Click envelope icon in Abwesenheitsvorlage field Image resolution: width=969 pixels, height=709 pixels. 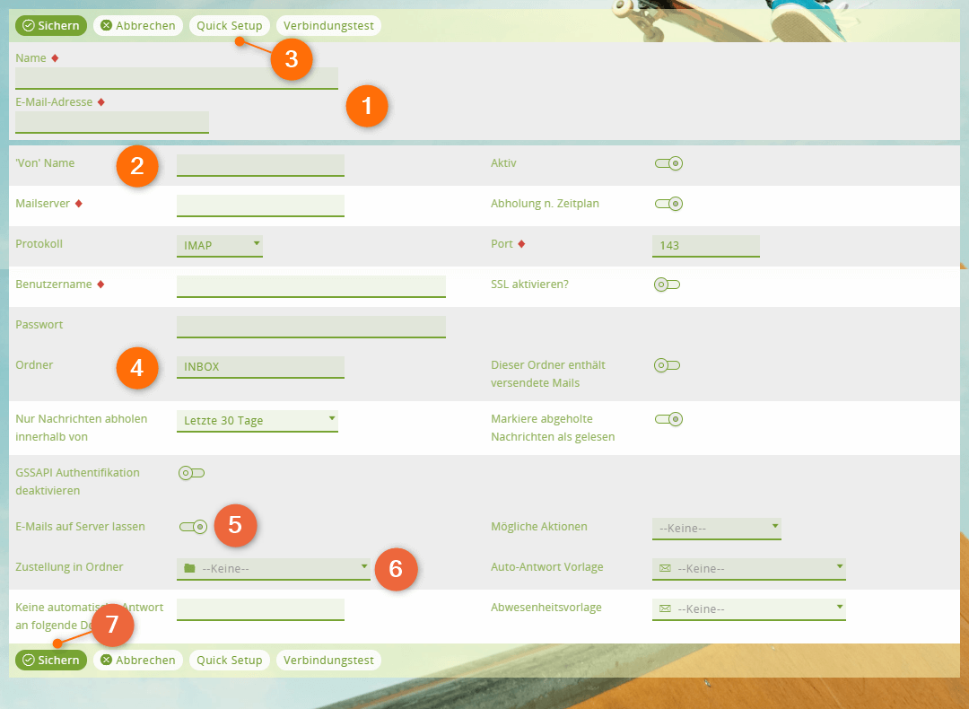[x=665, y=608]
